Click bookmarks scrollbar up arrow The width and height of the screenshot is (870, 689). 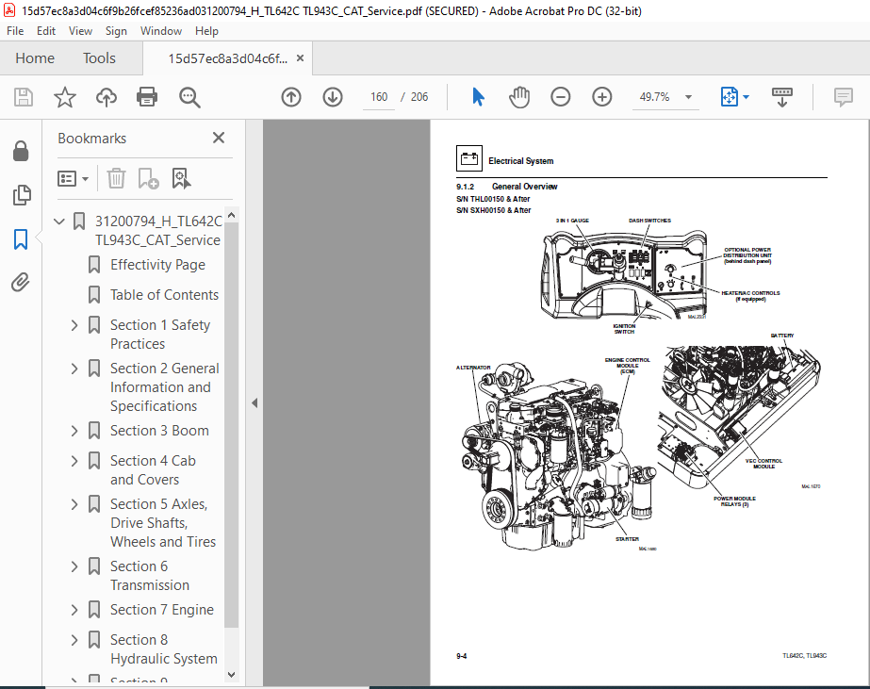(231, 215)
